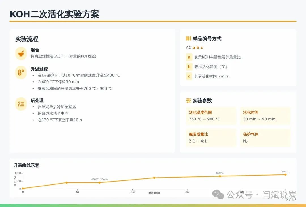This screenshot has height=207, width=306.
Task: Click the 升温曲线示意 chart heading
Action: [x=26, y=165]
